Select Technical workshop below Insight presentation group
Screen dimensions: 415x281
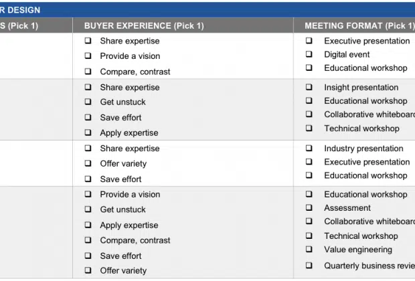[x=309, y=128]
